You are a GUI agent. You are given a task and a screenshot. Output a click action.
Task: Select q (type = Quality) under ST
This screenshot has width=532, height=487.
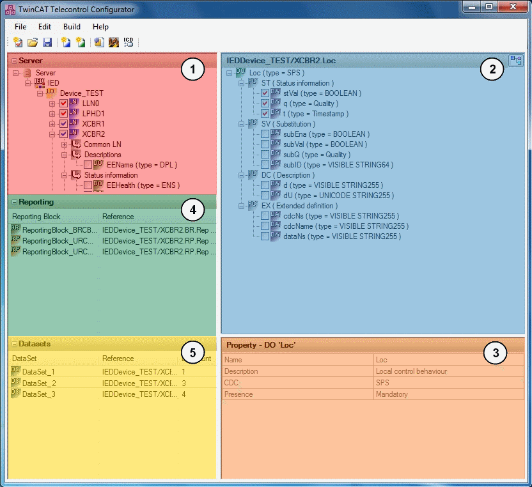click(311, 104)
